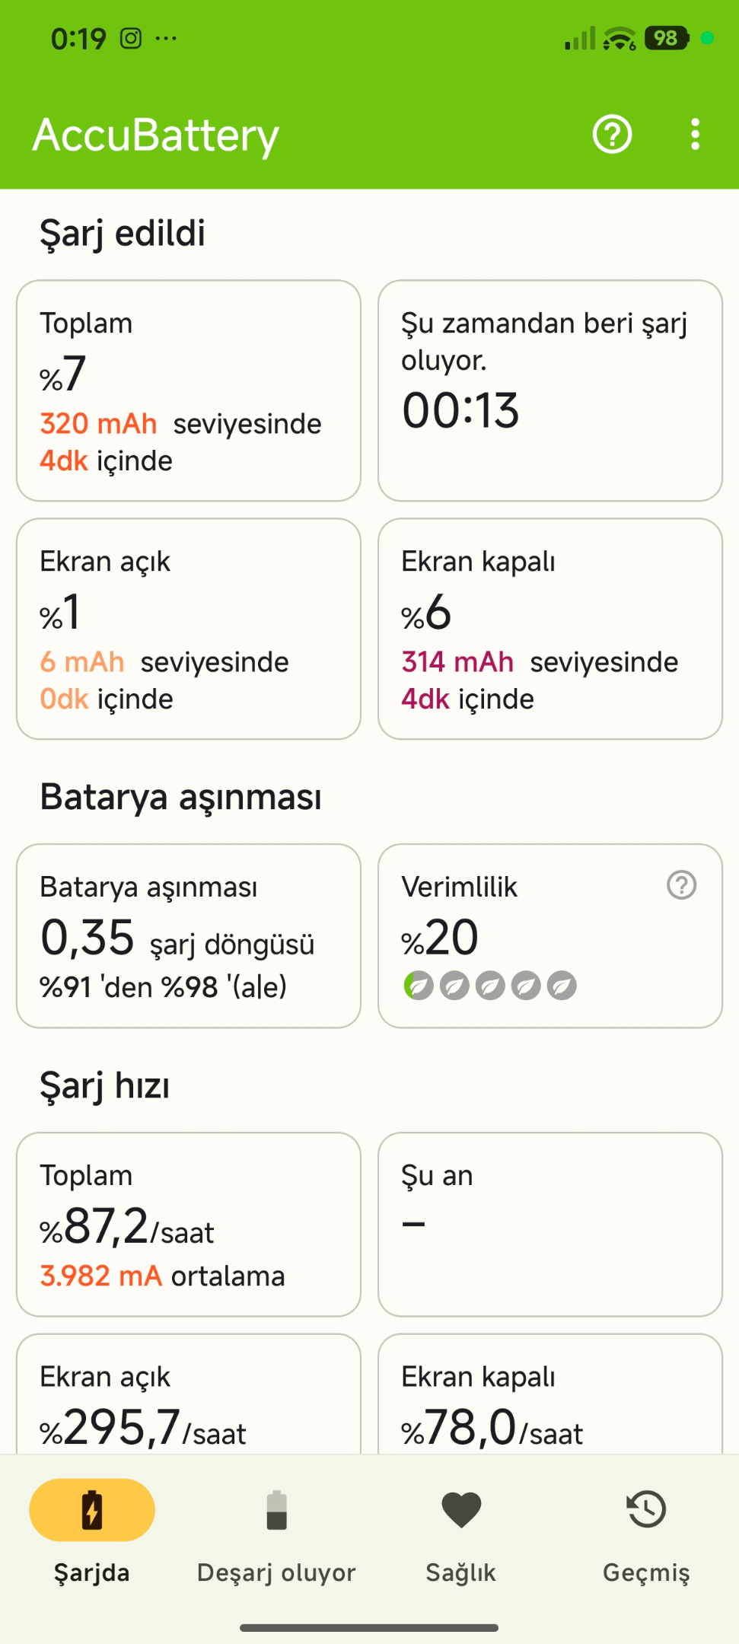Viewport: 739px width, 1644px height.
Task: Open the Toplam %7 charged card
Action: tap(189, 390)
